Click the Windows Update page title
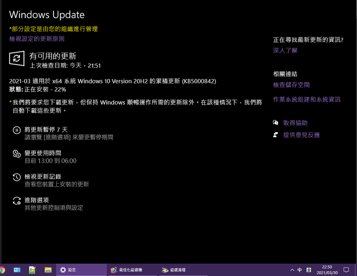Image resolution: width=357 pixels, height=276 pixels. pos(47,14)
